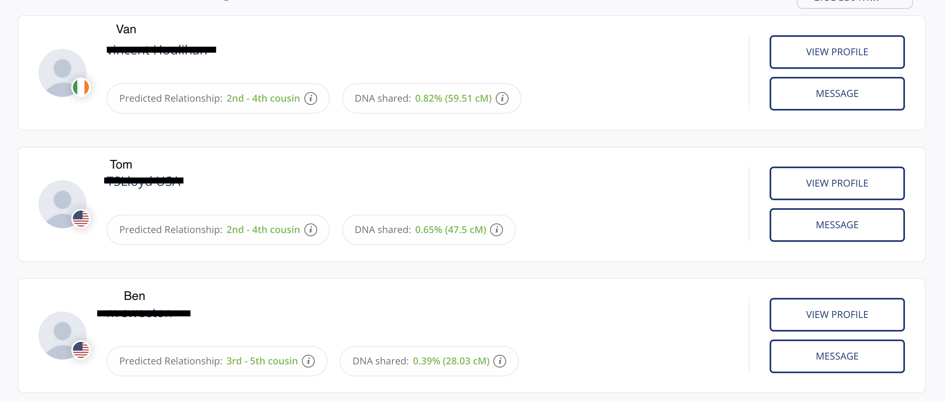This screenshot has width=945, height=402.
Task: Open info icon for Tom's predicted relationship
Action: point(311,230)
